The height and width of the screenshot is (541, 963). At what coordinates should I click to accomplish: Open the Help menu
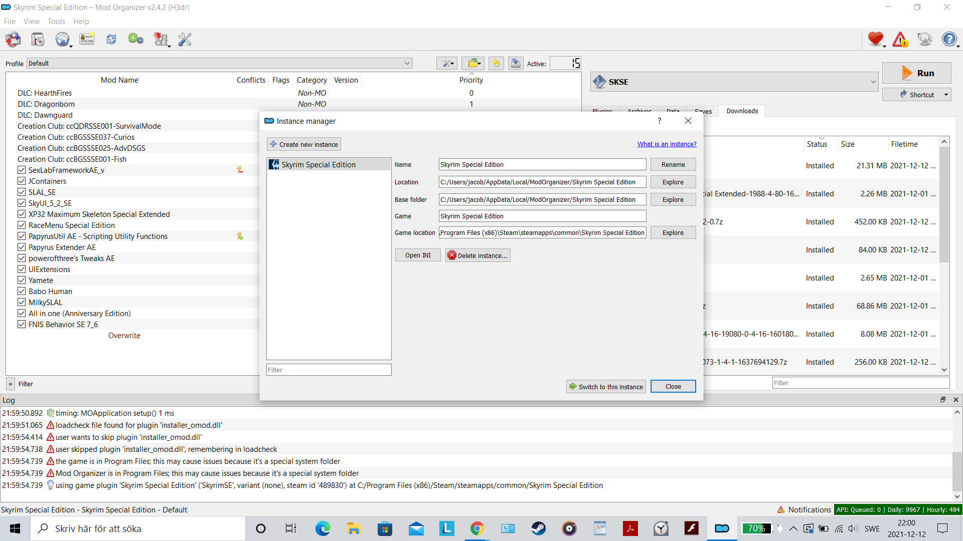pyautogui.click(x=81, y=21)
